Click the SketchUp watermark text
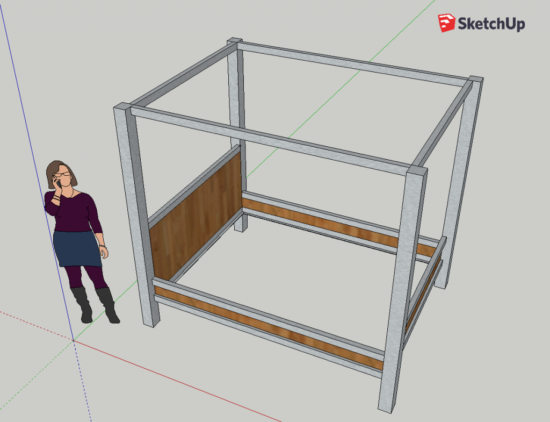 [x=490, y=24]
